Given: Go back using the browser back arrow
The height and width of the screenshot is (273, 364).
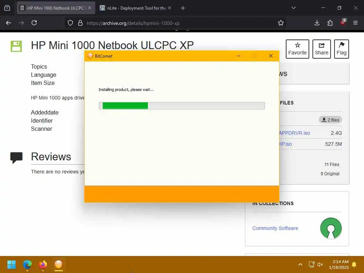Looking at the screenshot, I should [x=9, y=23].
